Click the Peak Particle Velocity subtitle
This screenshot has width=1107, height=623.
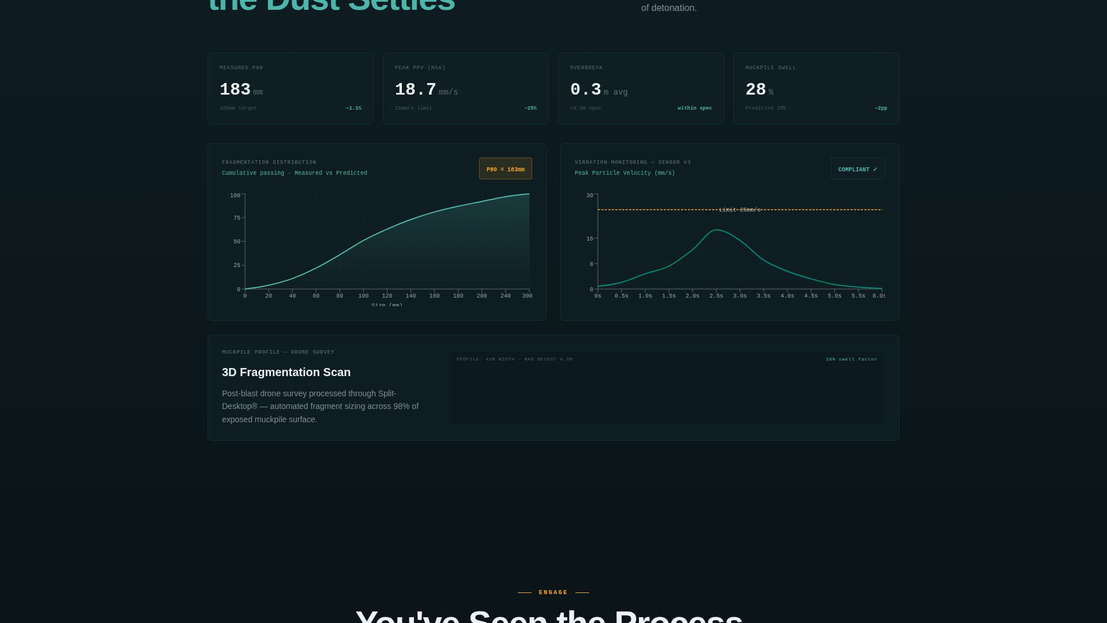pos(624,172)
